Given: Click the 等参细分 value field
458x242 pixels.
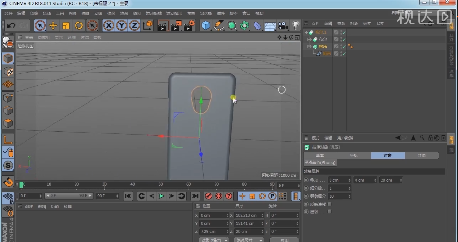Looking at the screenshot, I should [339, 196].
